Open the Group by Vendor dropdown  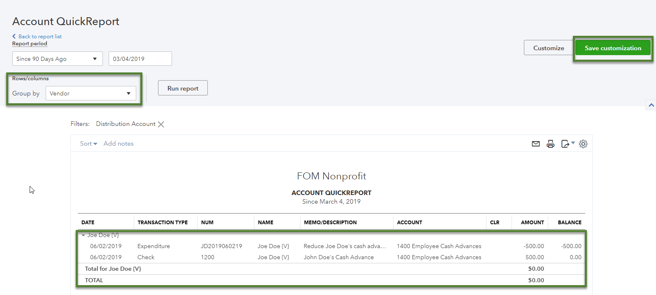click(91, 93)
